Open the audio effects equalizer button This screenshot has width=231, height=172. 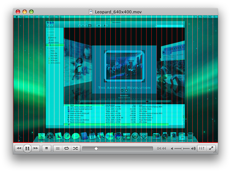click(202, 148)
